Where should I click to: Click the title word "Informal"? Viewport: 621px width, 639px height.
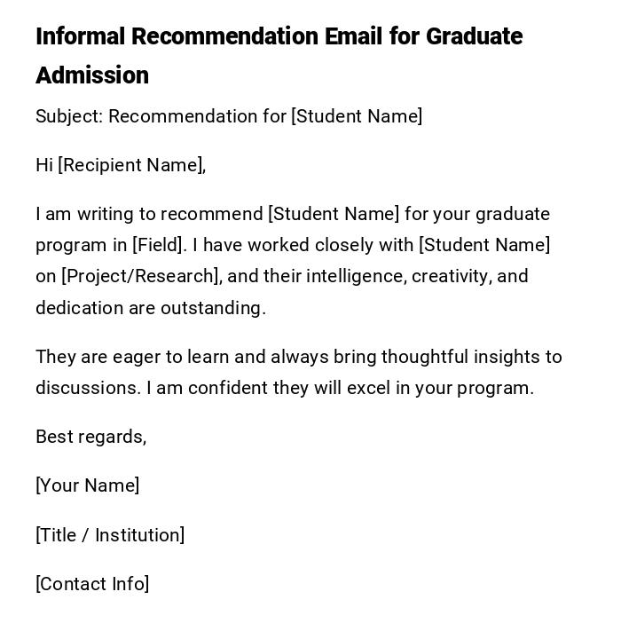coord(79,36)
